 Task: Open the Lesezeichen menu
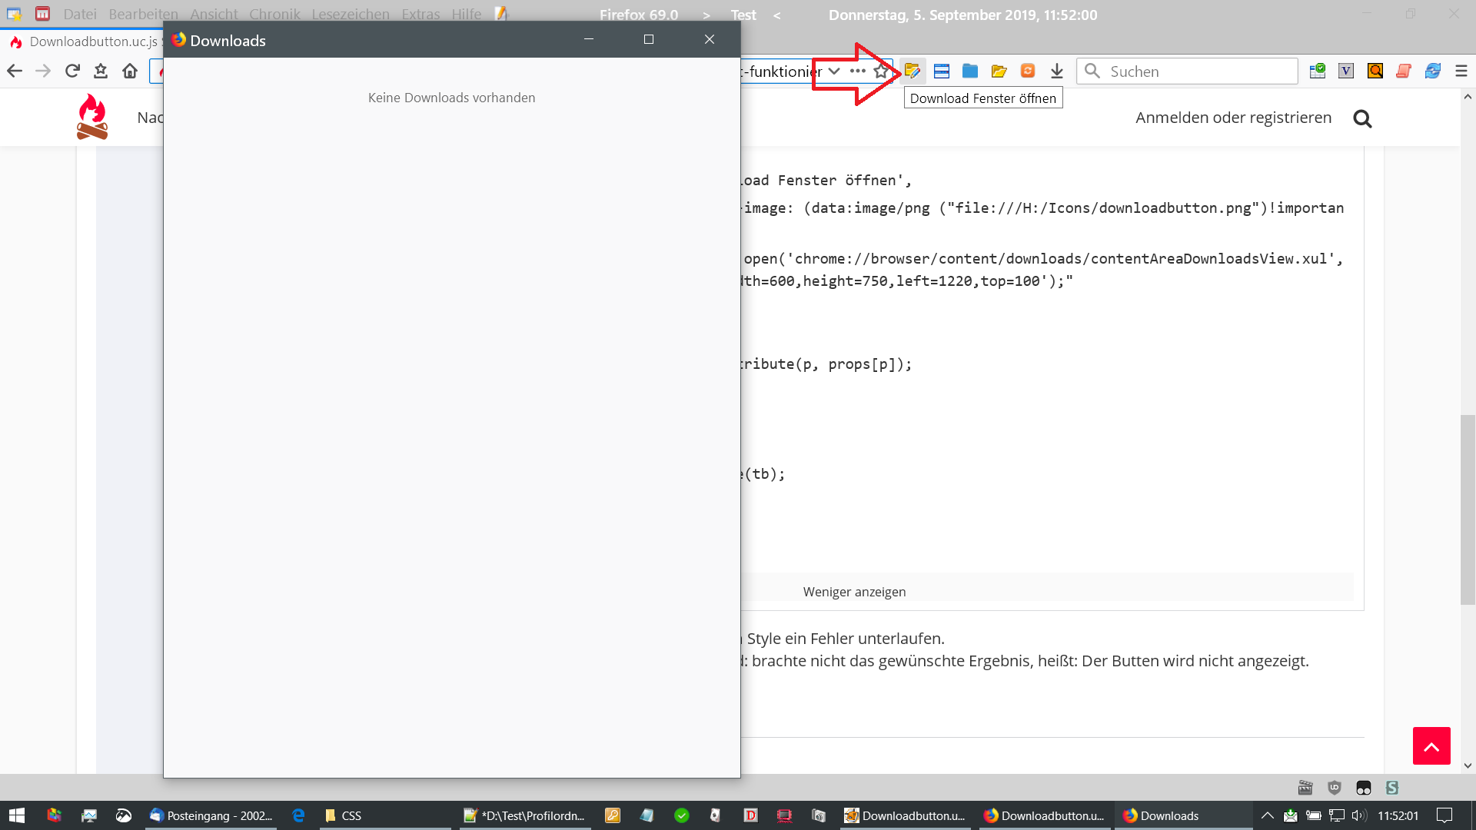pyautogui.click(x=351, y=15)
